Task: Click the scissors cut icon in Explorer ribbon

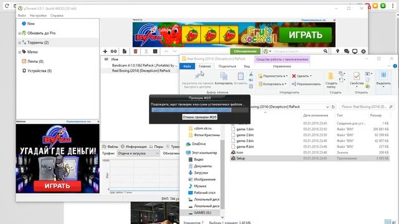Action: click(251, 74)
